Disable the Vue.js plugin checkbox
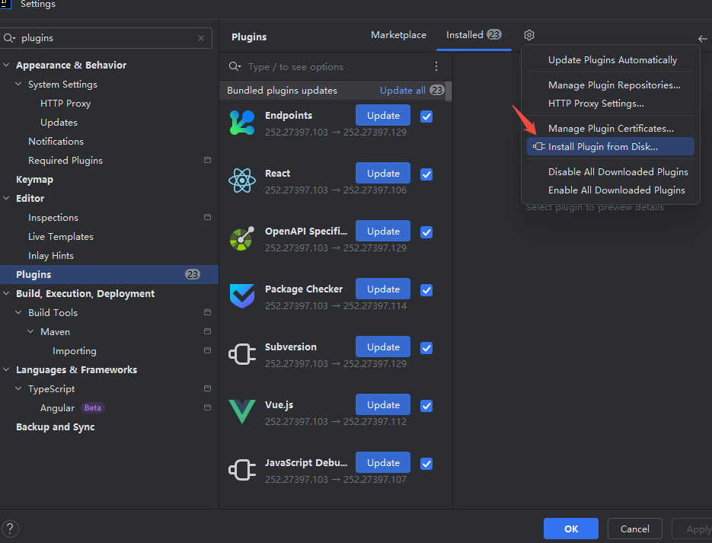 coord(426,406)
